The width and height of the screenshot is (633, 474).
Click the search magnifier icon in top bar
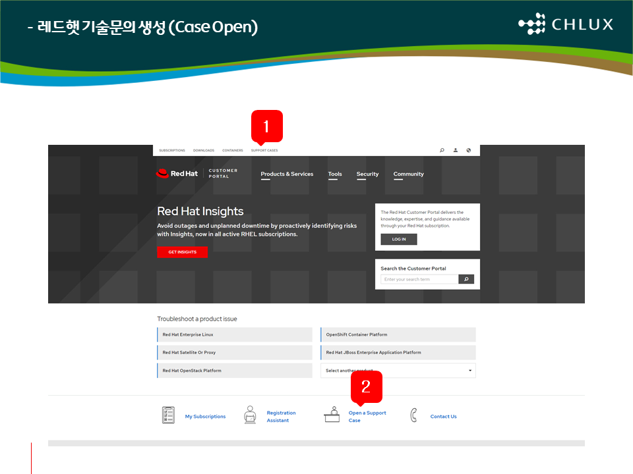click(x=442, y=150)
